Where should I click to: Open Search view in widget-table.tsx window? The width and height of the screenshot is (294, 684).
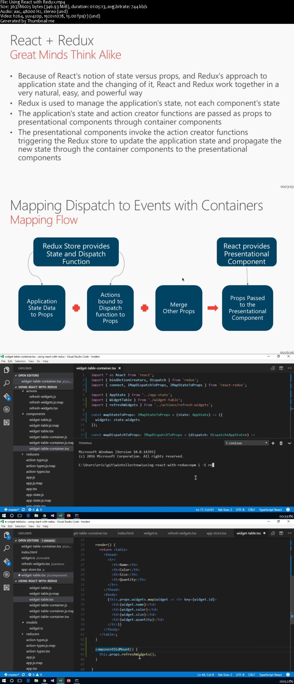tap(6, 548)
